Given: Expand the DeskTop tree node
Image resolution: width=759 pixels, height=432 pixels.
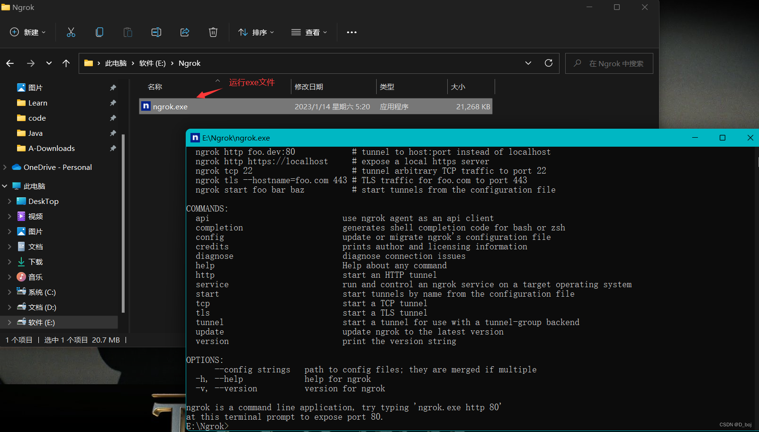Looking at the screenshot, I should [9, 201].
